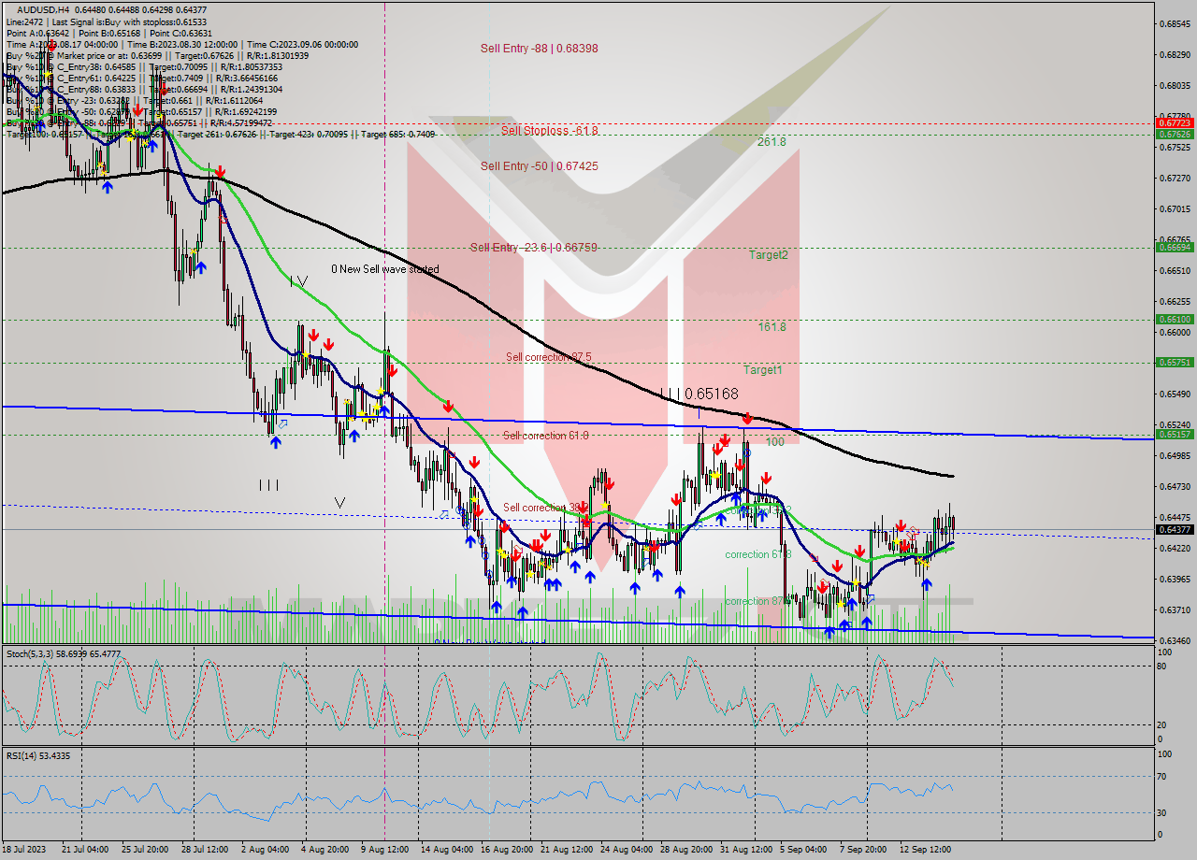The height and width of the screenshot is (860, 1197).
Task: Select the Stoch(5,3,3) indicator label
Action: click(63, 653)
